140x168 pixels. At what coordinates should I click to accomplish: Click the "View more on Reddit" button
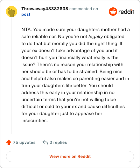pos(70,156)
